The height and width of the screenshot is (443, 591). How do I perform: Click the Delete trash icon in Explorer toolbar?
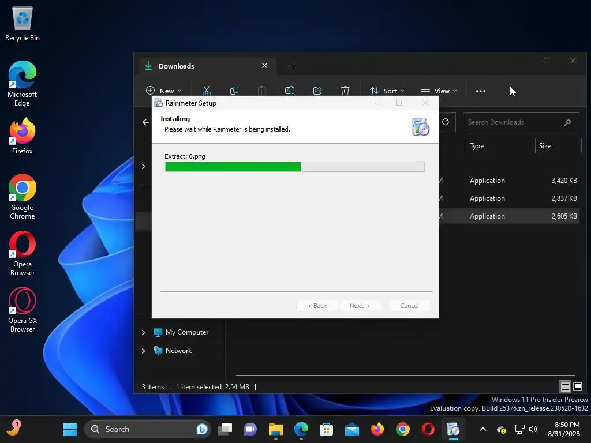coord(345,91)
